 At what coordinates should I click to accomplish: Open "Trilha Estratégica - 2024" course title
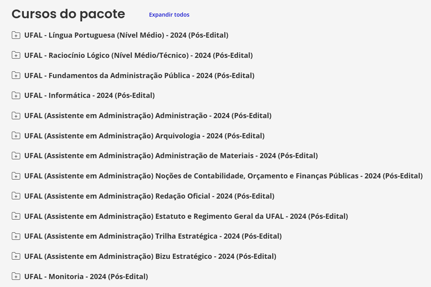[153, 236]
